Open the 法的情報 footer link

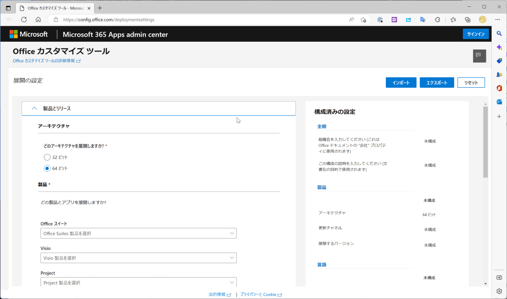(220, 294)
